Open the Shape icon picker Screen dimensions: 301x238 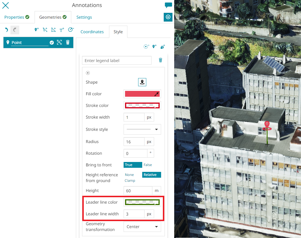142,82
